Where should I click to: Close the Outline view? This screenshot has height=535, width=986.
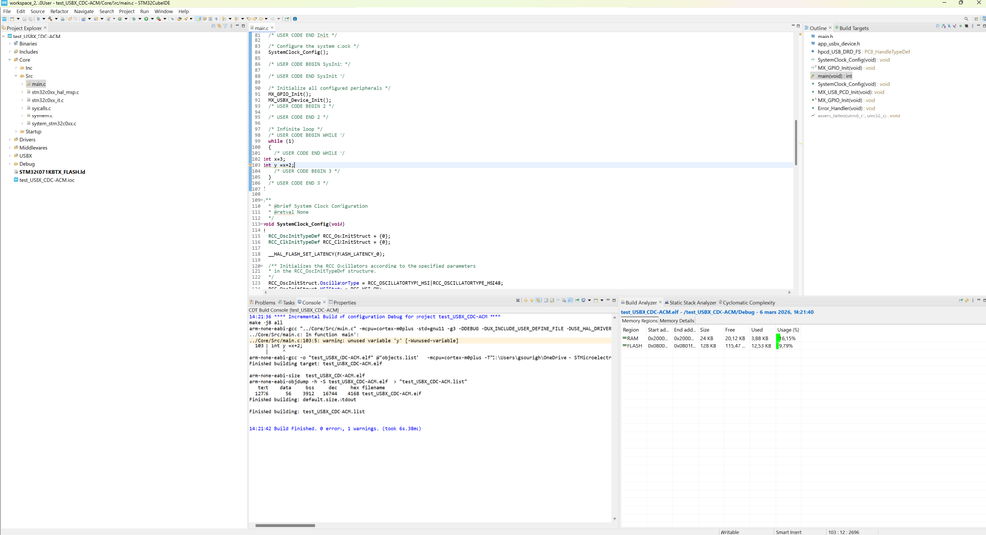(x=830, y=28)
